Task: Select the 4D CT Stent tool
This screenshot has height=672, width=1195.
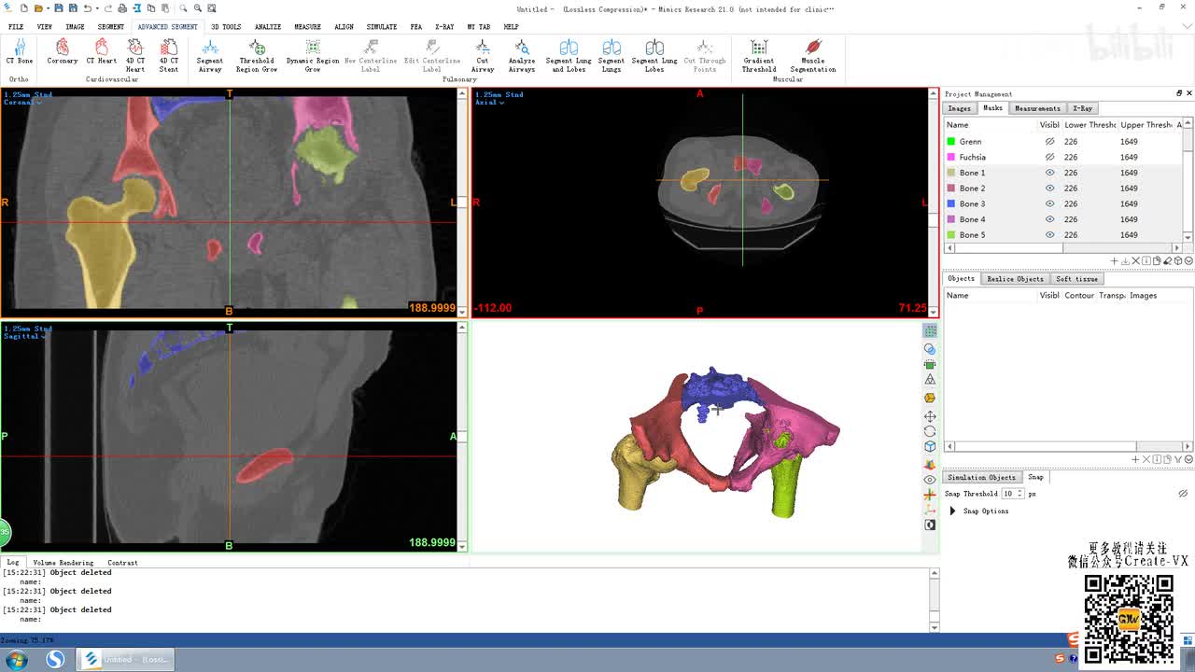Action: [169, 56]
